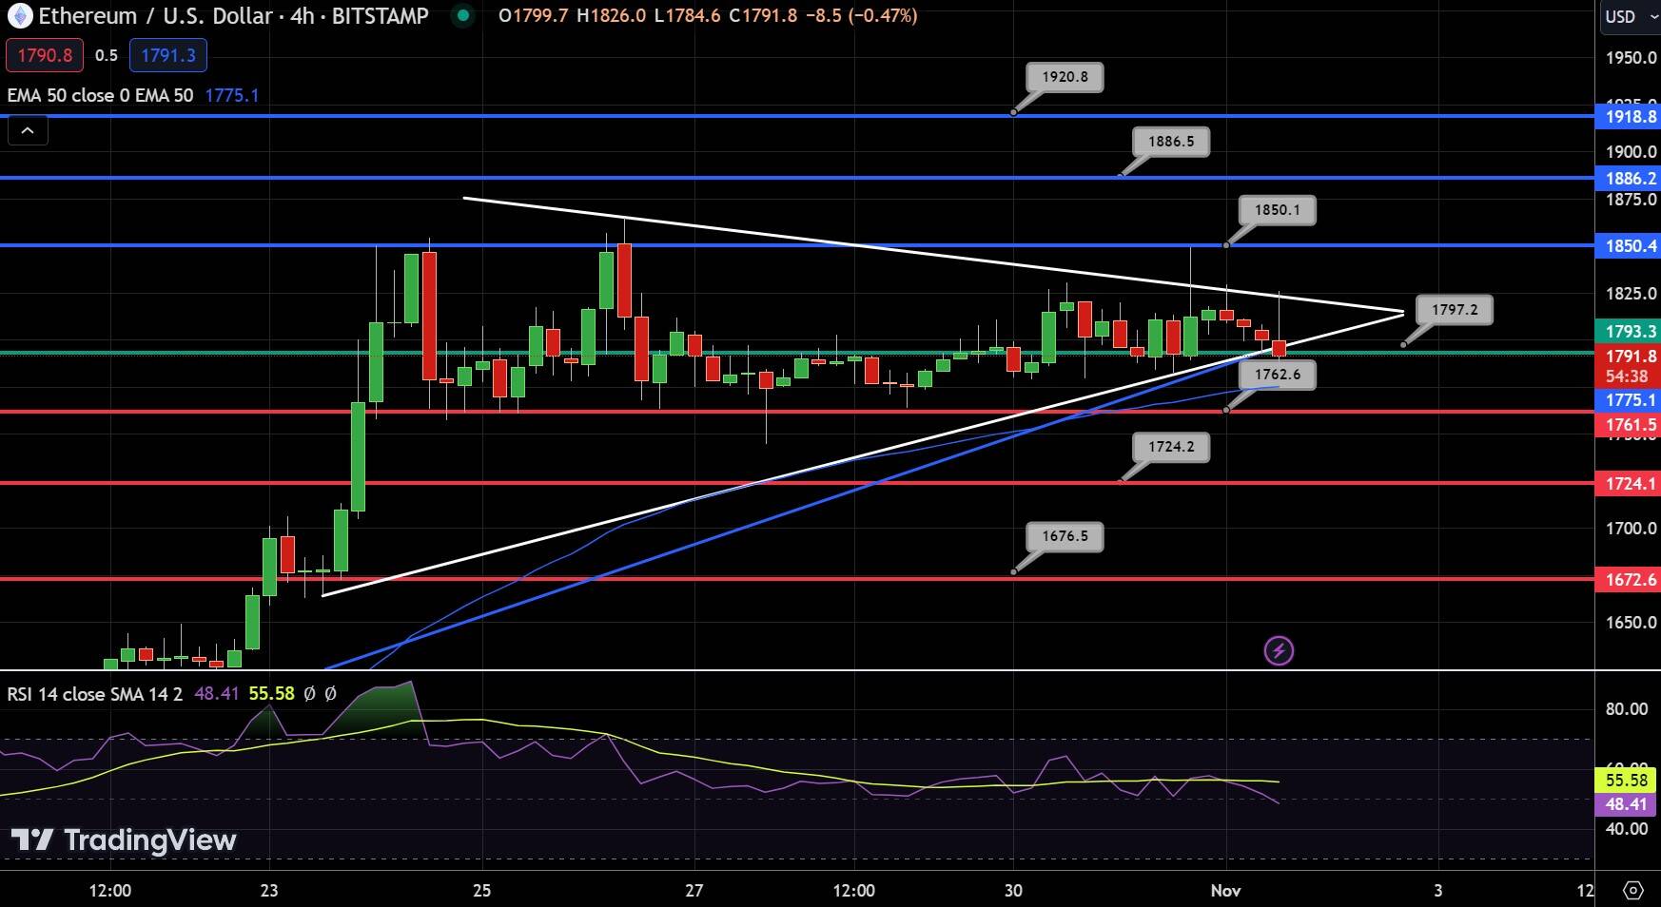Click the 30 date on time axis
Screen dimensions: 1661x907
pos(1013,891)
